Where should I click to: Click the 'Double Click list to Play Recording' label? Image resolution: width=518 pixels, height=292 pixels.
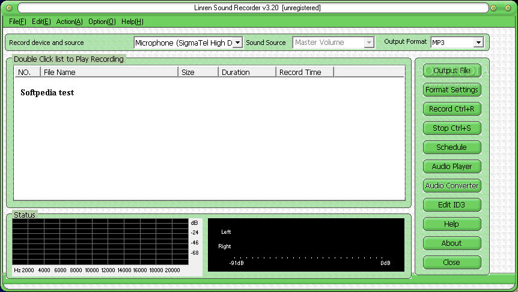[x=69, y=59]
